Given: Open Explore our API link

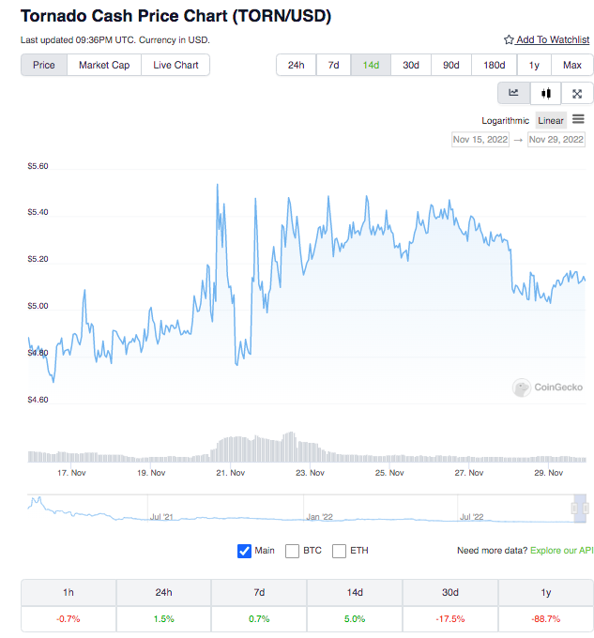Looking at the screenshot, I should pyautogui.click(x=562, y=550).
